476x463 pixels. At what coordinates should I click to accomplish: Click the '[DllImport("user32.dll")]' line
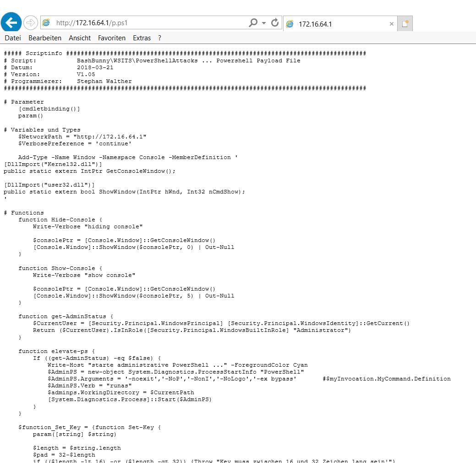click(49, 185)
